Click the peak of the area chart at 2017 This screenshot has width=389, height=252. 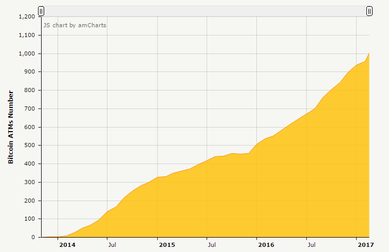369,53
